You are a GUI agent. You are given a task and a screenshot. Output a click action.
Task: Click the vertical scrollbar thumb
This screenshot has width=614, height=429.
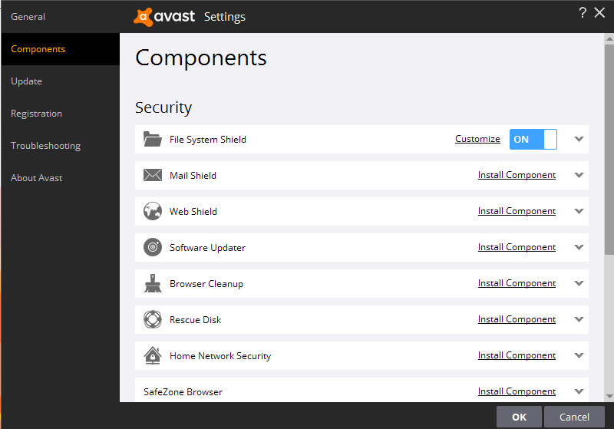point(609,146)
